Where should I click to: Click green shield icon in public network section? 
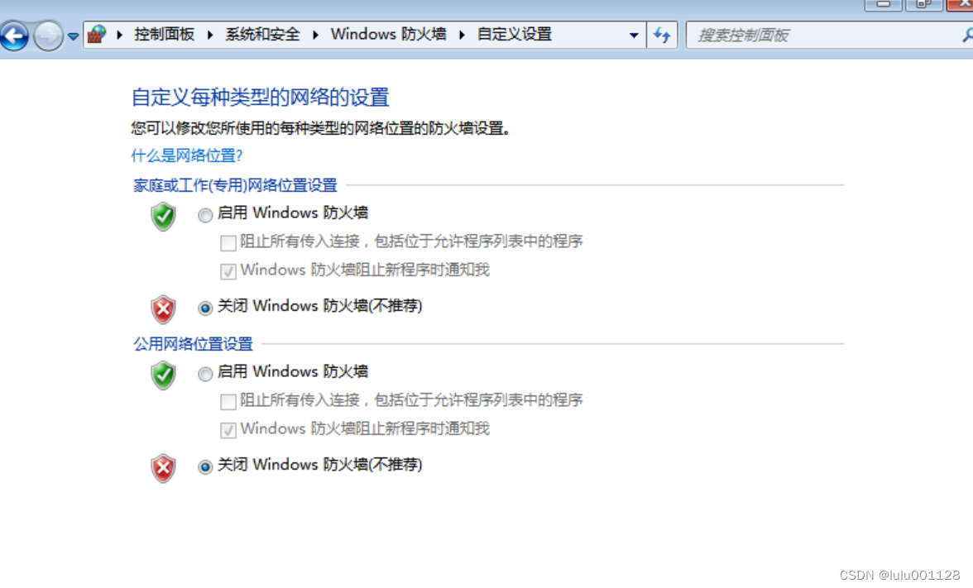point(163,375)
